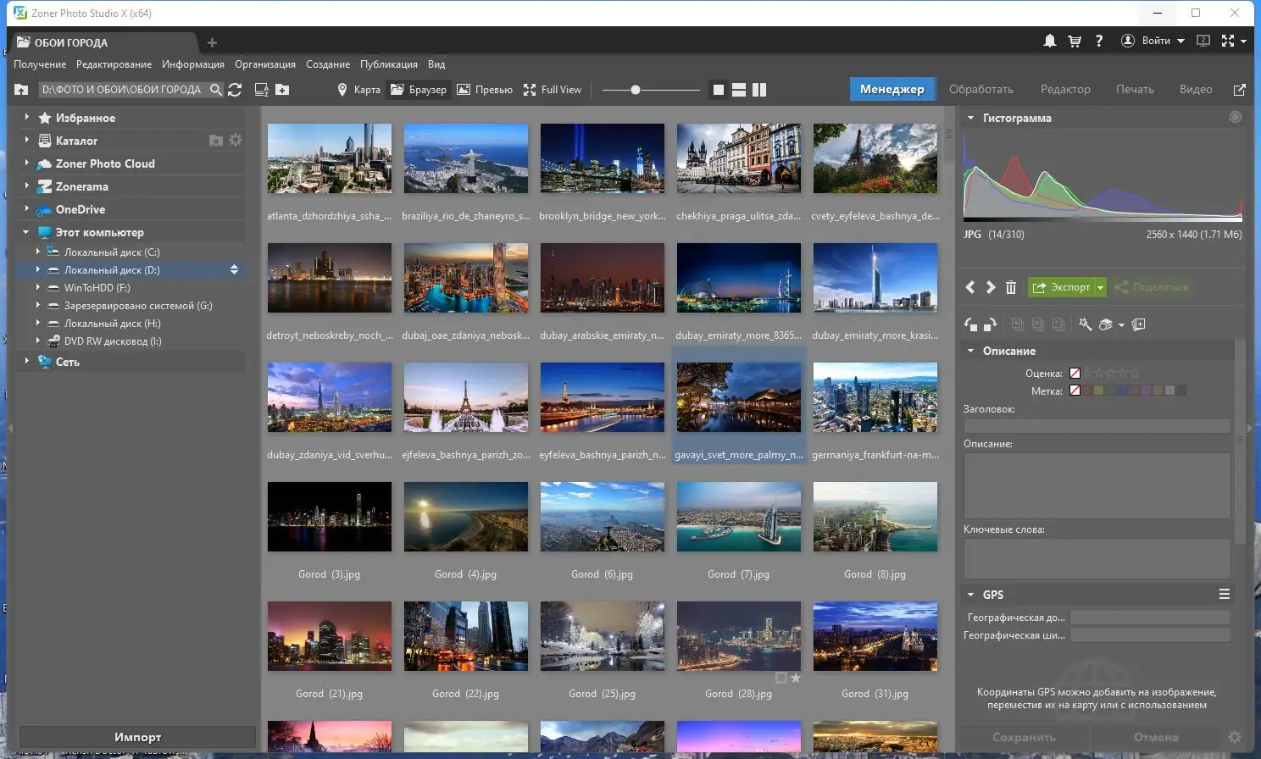This screenshot has height=759, width=1261.
Task: Go to next image arrow
Action: coord(990,288)
